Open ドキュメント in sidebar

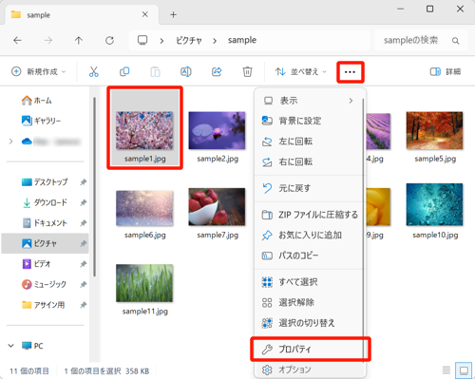[45, 223]
